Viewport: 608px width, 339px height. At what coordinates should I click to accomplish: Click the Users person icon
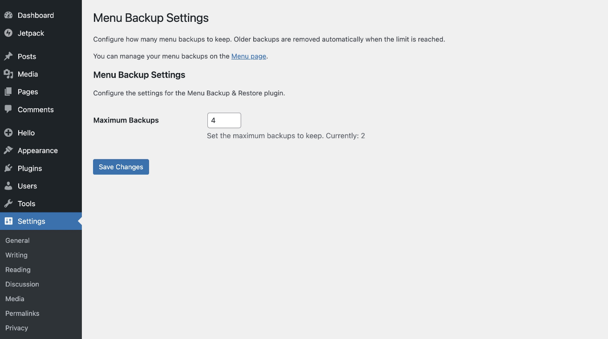coord(8,186)
